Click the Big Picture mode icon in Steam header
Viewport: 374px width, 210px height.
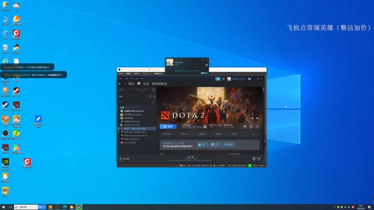coord(250,79)
